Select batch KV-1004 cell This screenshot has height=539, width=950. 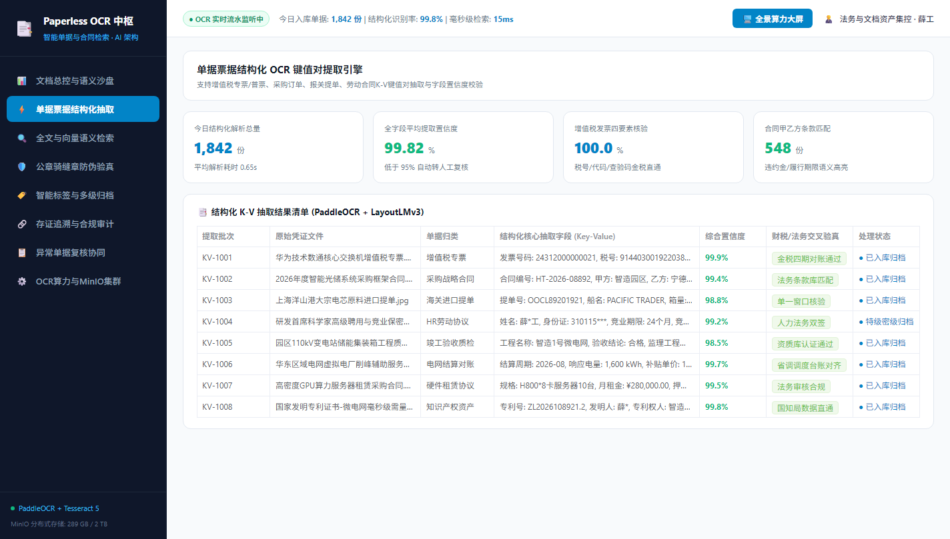pyautogui.click(x=233, y=322)
